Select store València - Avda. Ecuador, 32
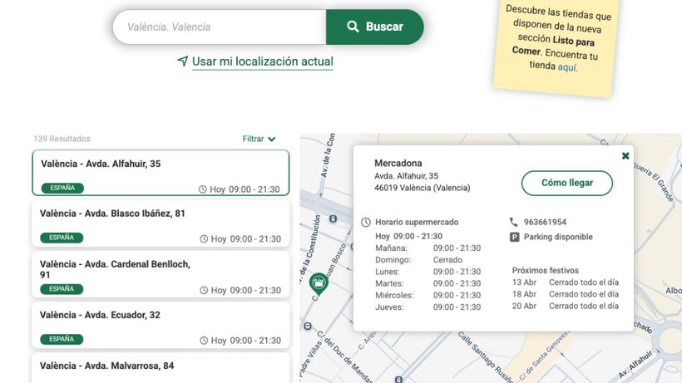682x383 pixels. (x=161, y=325)
